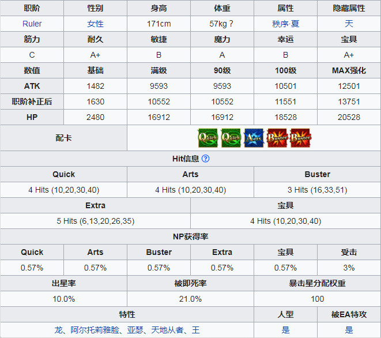The width and height of the screenshot is (381, 338).
Task: Click the star generation rate 10.0%
Action: coord(63,299)
